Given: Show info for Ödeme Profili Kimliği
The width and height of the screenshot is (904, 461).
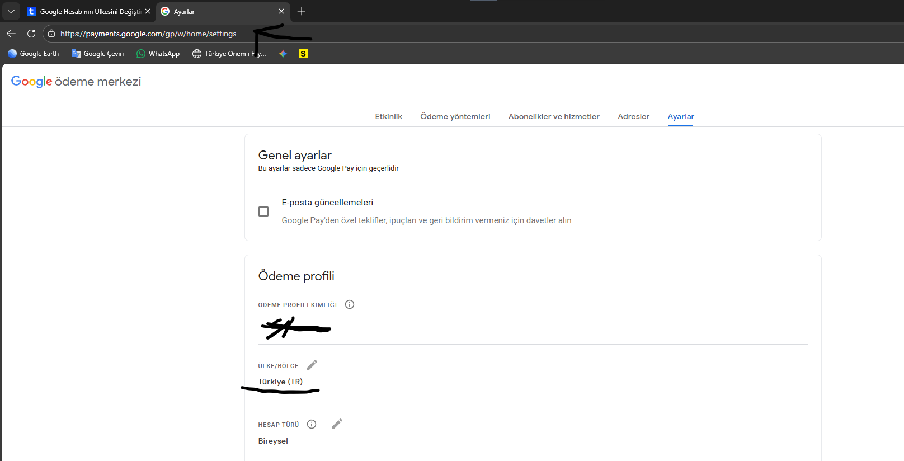Looking at the screenshot, I should [350, 304].
